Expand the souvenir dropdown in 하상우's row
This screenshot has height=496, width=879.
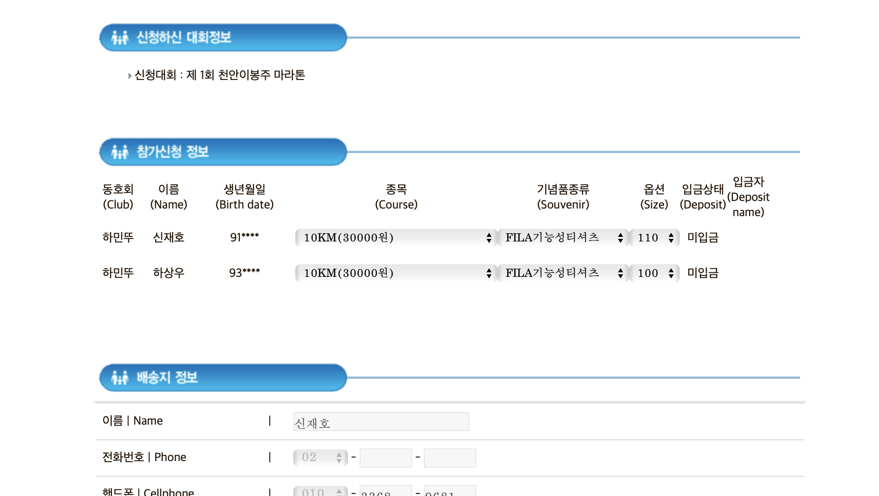tap(563, 273)
